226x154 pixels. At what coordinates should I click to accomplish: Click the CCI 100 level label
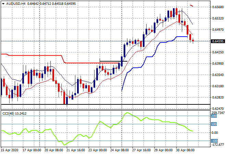(x=214, y=124)
